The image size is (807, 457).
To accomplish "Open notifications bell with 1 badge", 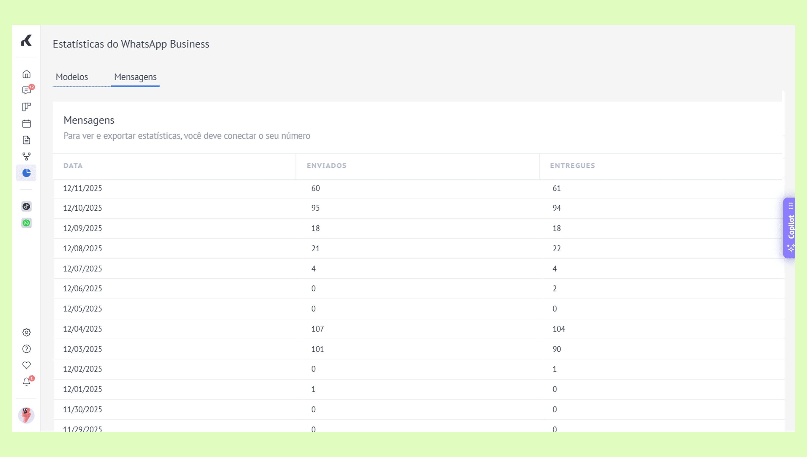I will point(26,382).
